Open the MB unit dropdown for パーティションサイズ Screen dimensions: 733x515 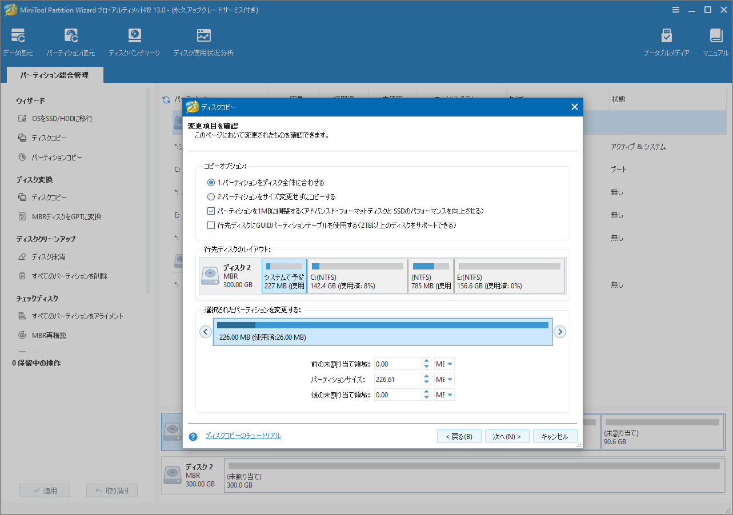coord(444,379)
